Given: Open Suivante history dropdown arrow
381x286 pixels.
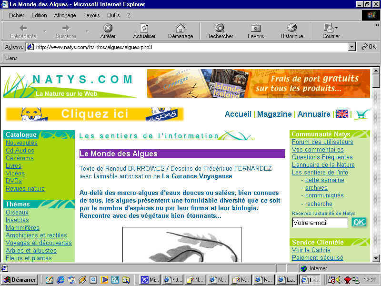Looking at the screenshot, I should click(x=87, y=31).
